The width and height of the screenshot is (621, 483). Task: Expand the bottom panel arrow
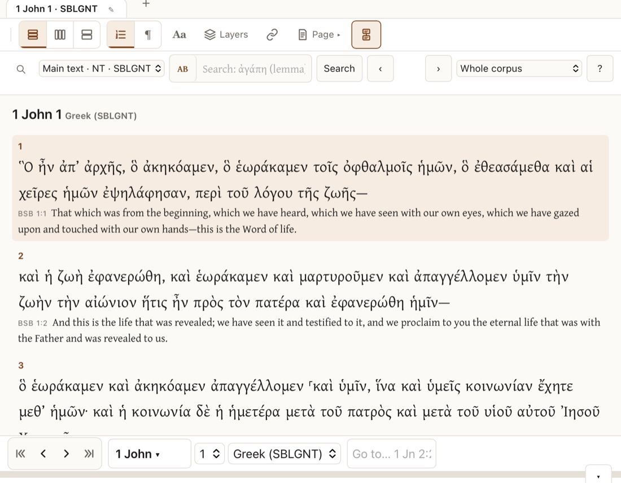click(598, 476)
